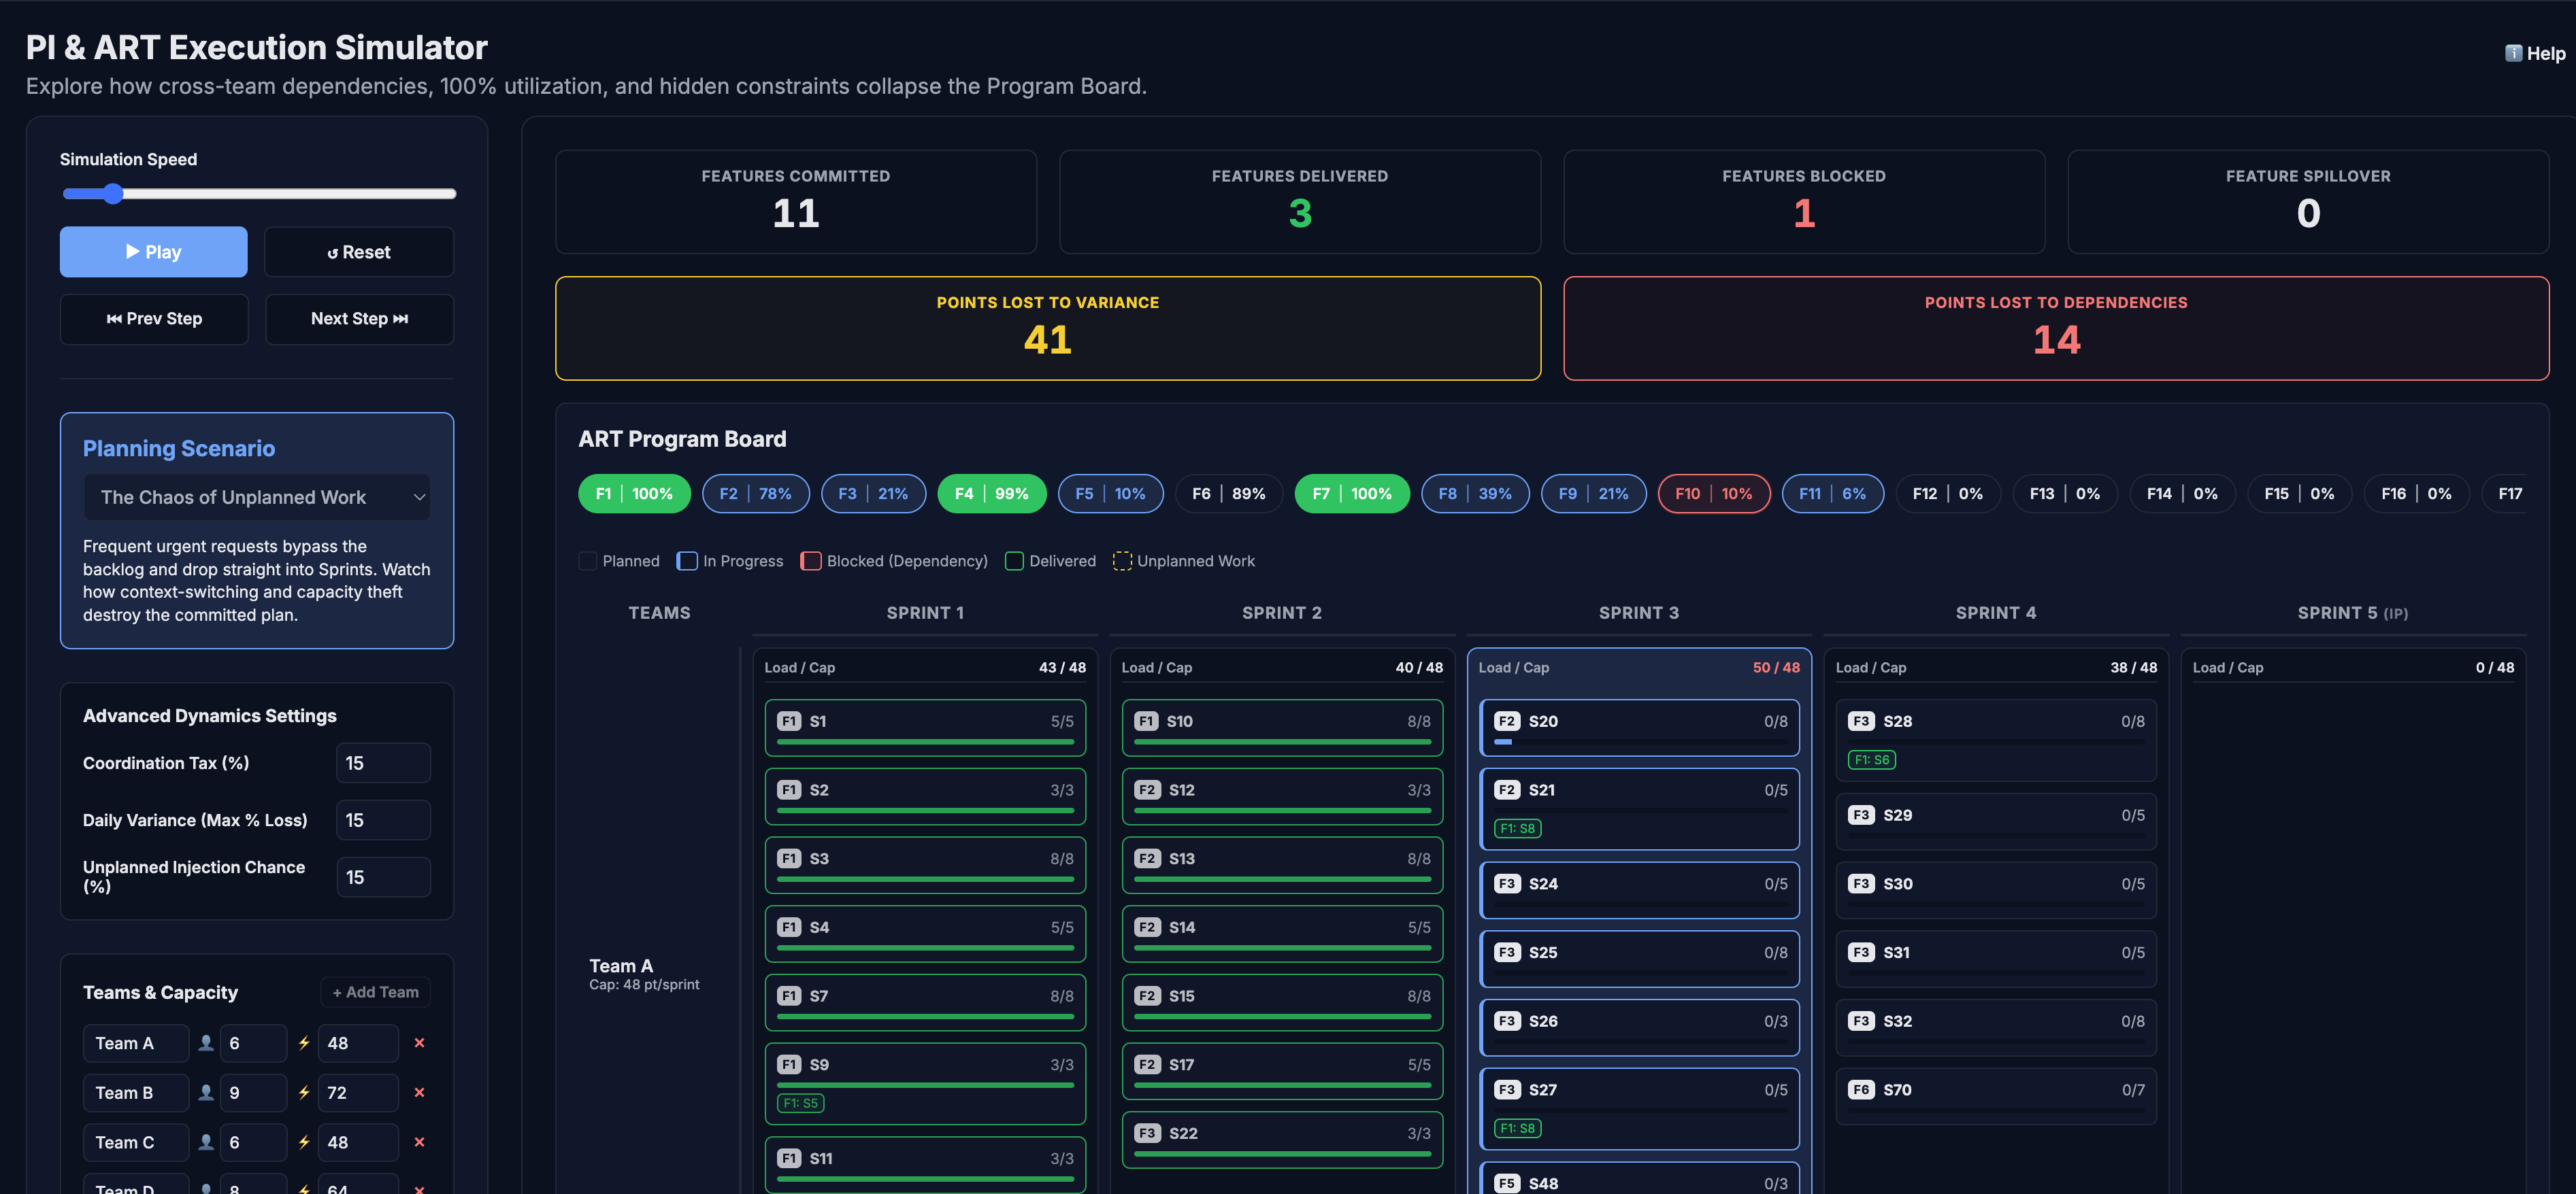Viewport: 2576px width, 1194px height.
Task: Click the F1: S6 dependency tag on S28
Action: tap(1871, 760)
